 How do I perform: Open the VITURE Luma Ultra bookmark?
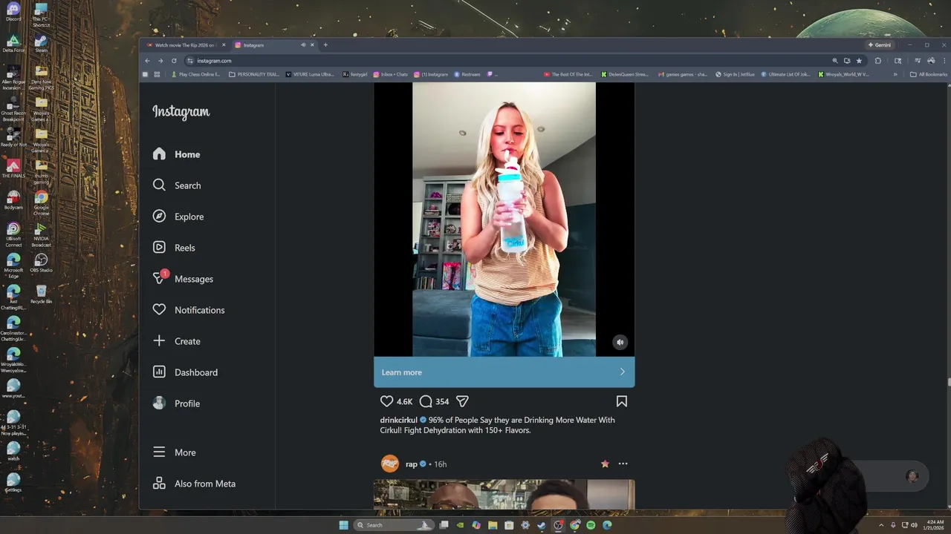click(311, 74)
